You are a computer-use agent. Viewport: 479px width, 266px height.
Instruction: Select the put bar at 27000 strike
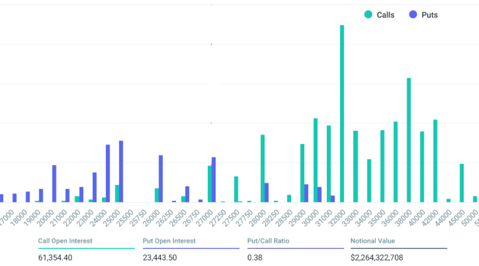214,179
